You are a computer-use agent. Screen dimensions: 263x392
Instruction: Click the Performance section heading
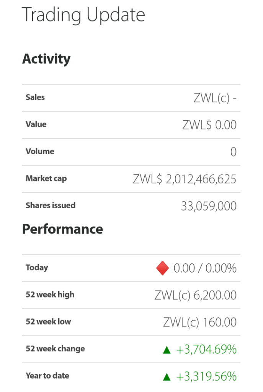tap(62, 229)
